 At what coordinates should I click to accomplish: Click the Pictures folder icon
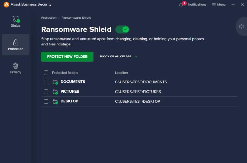tap(55, 92)
